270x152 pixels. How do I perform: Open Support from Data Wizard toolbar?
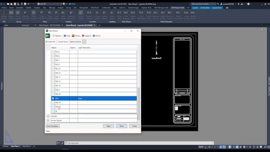point(86,35)
